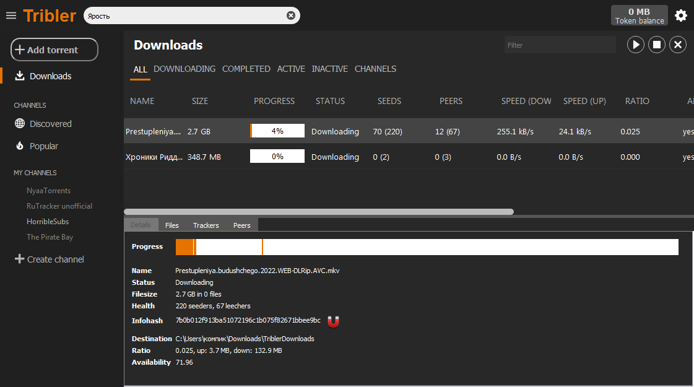Show ALL downloads tab
The image size is (694, 387).
141,69
